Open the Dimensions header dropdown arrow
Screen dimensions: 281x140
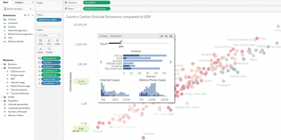pos(33,15)
